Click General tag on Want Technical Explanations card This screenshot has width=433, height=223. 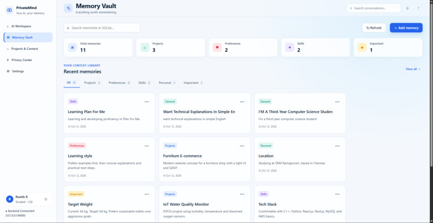(170, 101)
